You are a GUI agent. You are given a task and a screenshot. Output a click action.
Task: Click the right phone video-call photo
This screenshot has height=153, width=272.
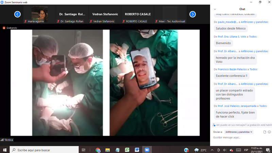(x=143, y=83)
